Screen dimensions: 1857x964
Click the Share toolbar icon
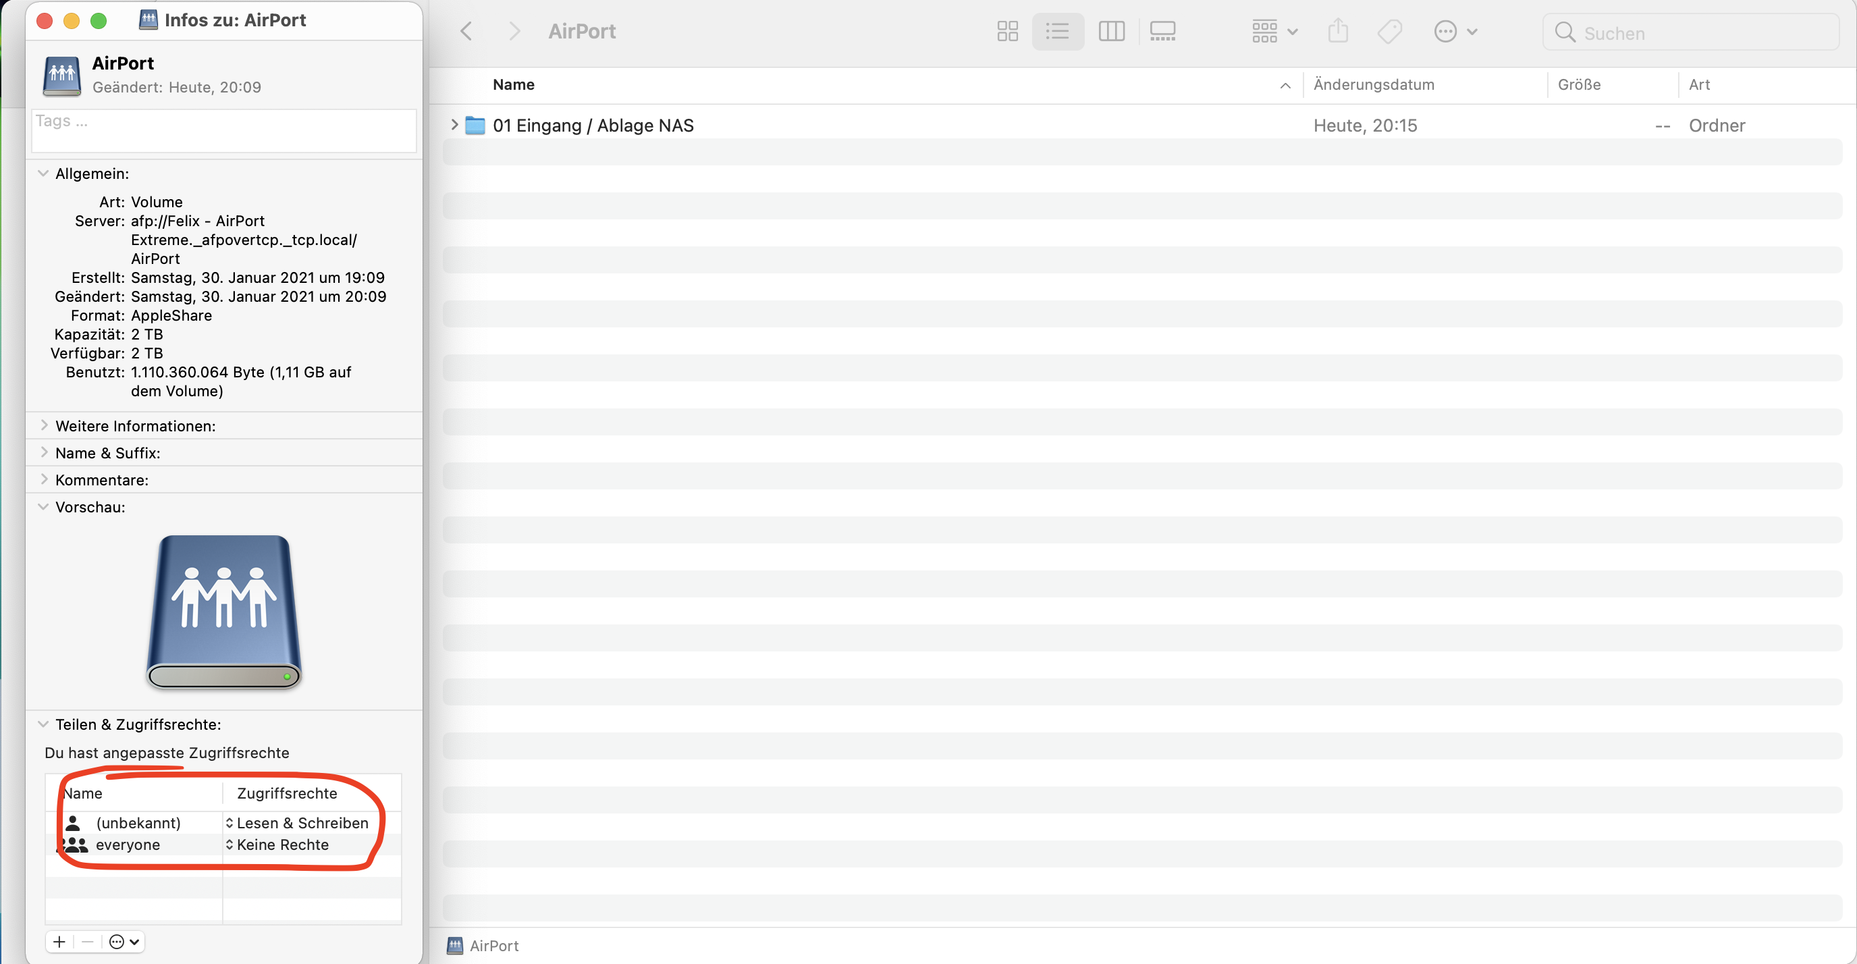(1338, 32)
